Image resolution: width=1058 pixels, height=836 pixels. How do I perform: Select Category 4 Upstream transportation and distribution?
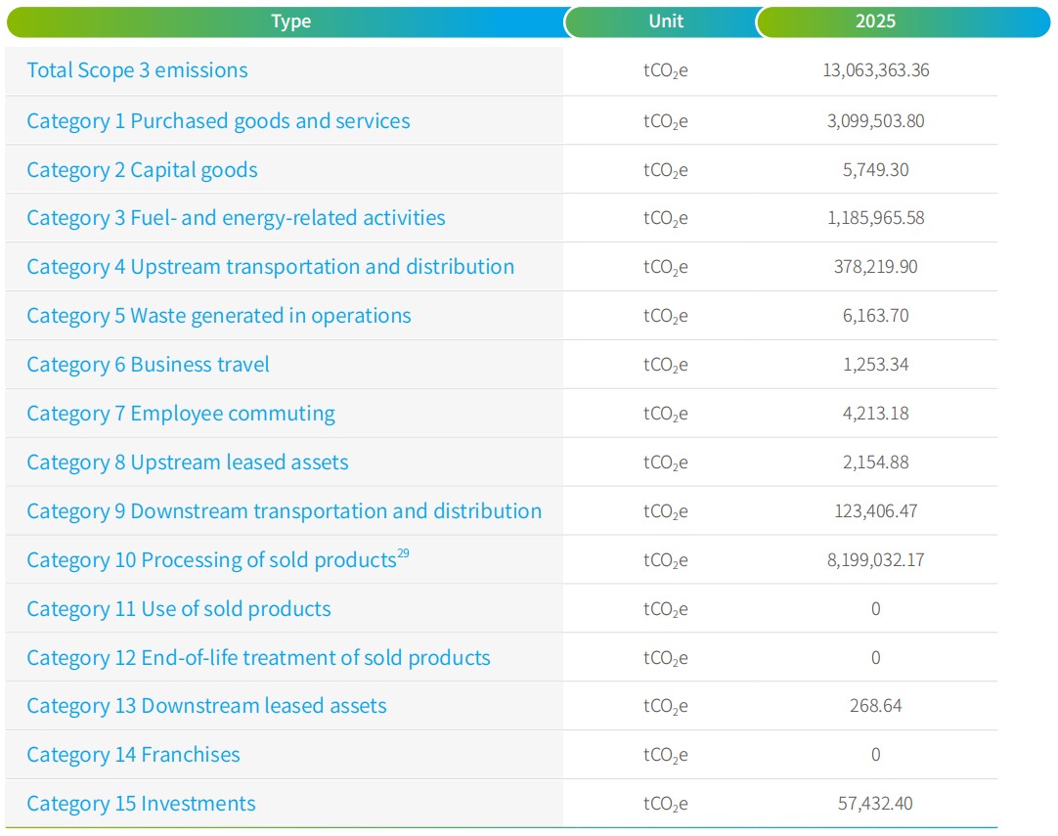[270, 268]
